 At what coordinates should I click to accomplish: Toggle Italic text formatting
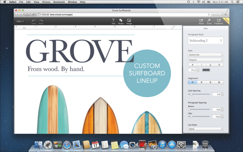[x=202, y=65]
